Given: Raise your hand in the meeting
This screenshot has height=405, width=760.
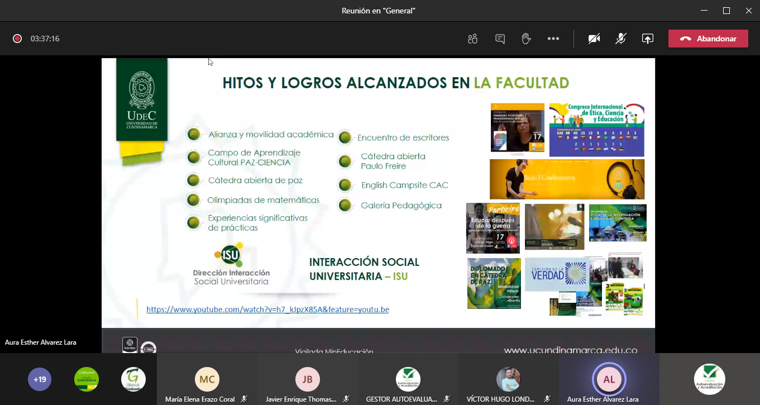Looking at the screenshot, I should tap(526, 39).
